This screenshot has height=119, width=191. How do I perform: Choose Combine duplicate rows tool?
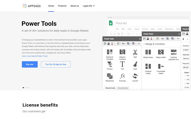click(173, 55)
